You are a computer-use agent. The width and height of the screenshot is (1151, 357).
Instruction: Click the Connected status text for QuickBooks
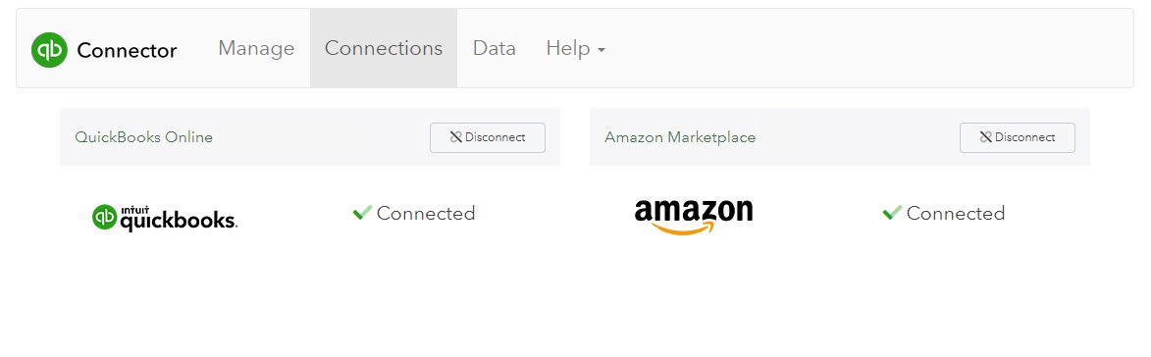point(426,214)
